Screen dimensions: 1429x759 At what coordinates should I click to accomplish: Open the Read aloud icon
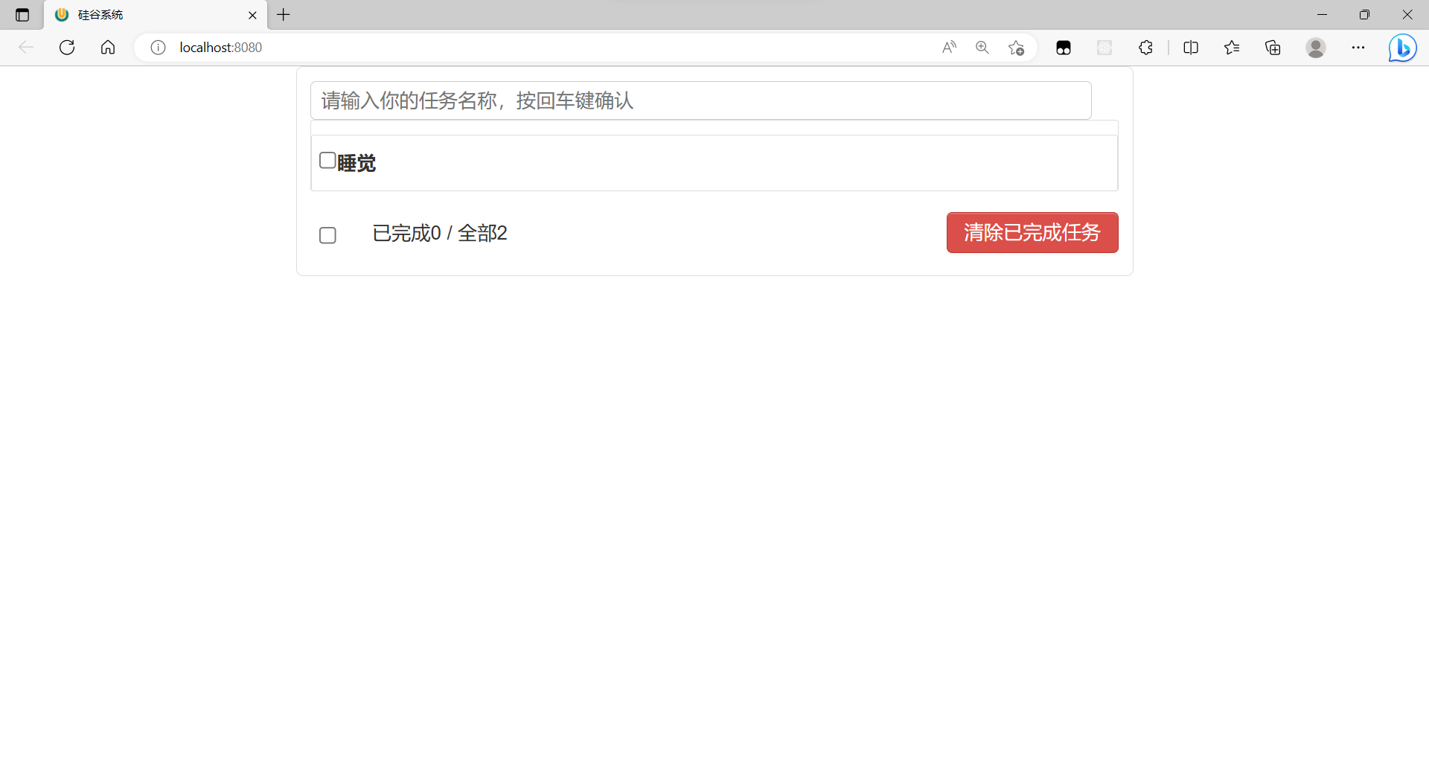point(949,48)
